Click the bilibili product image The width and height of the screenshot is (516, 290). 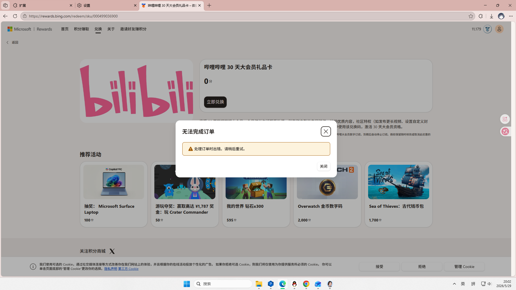click(x=136, y=91)
